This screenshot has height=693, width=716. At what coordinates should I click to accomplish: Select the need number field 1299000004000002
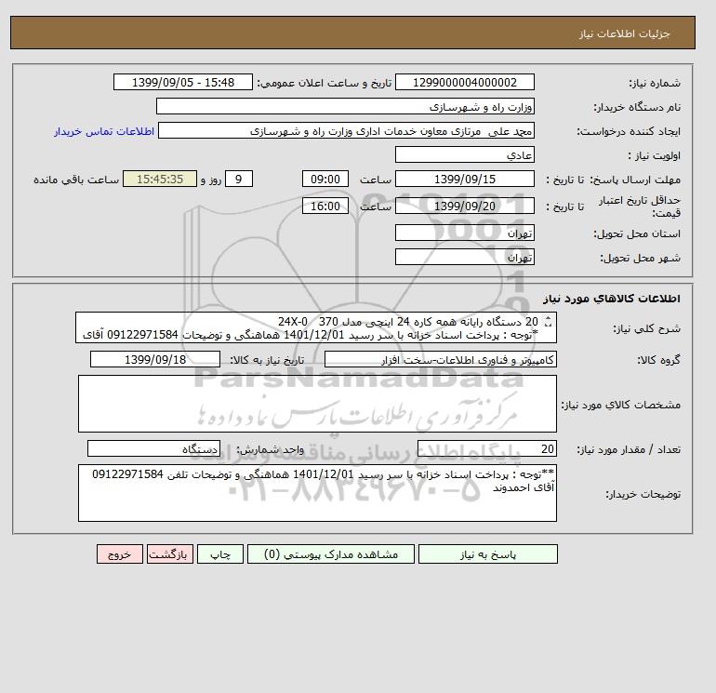(464, 82)
